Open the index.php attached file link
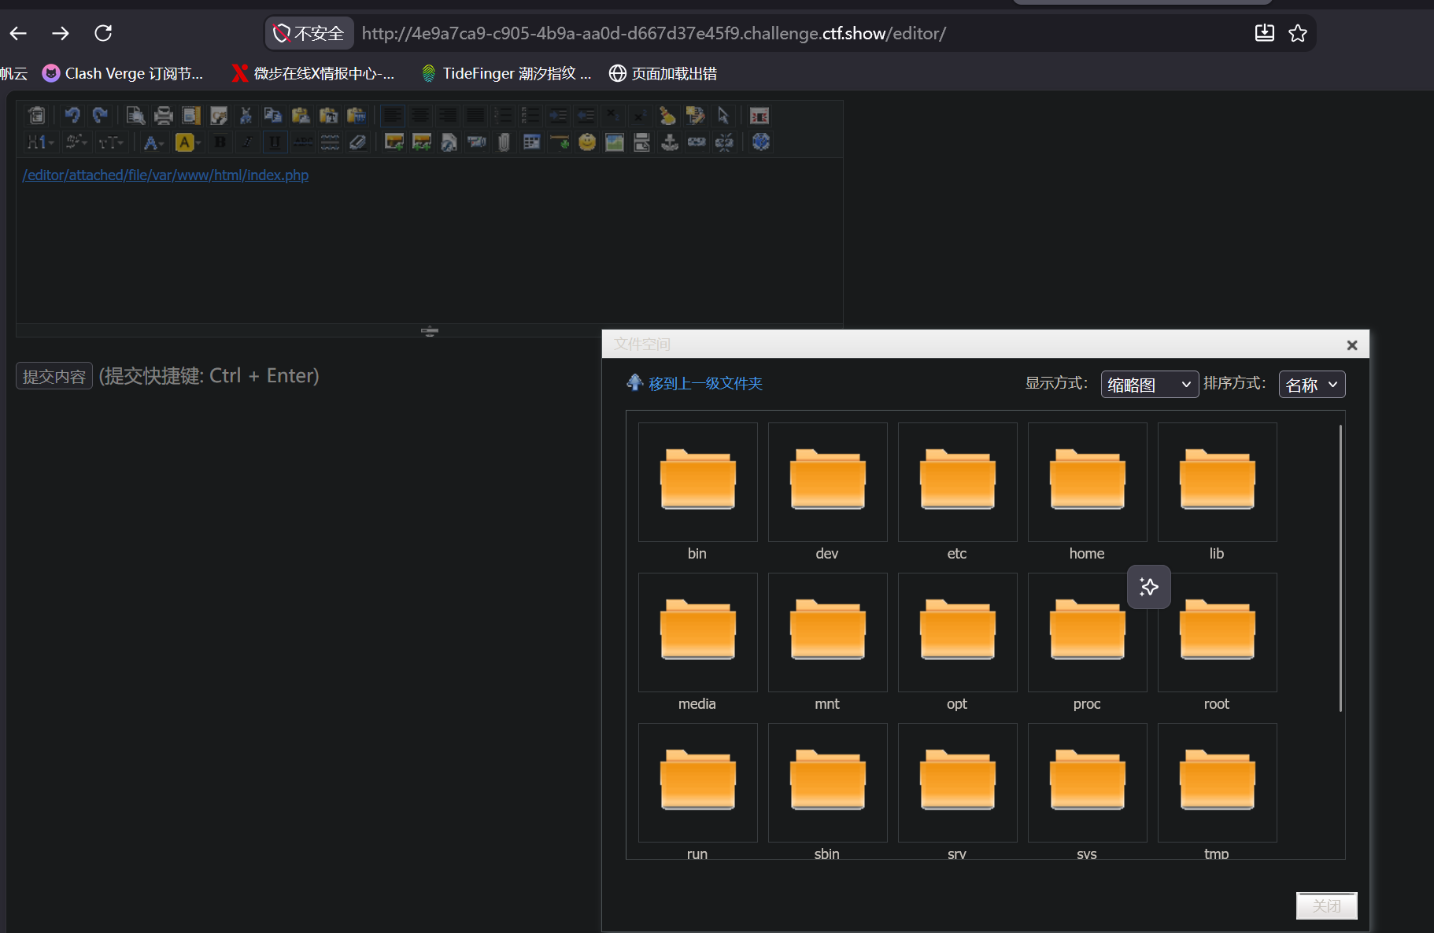The width and height of the screenshot is (1434, 933). [x=165, y=175]
